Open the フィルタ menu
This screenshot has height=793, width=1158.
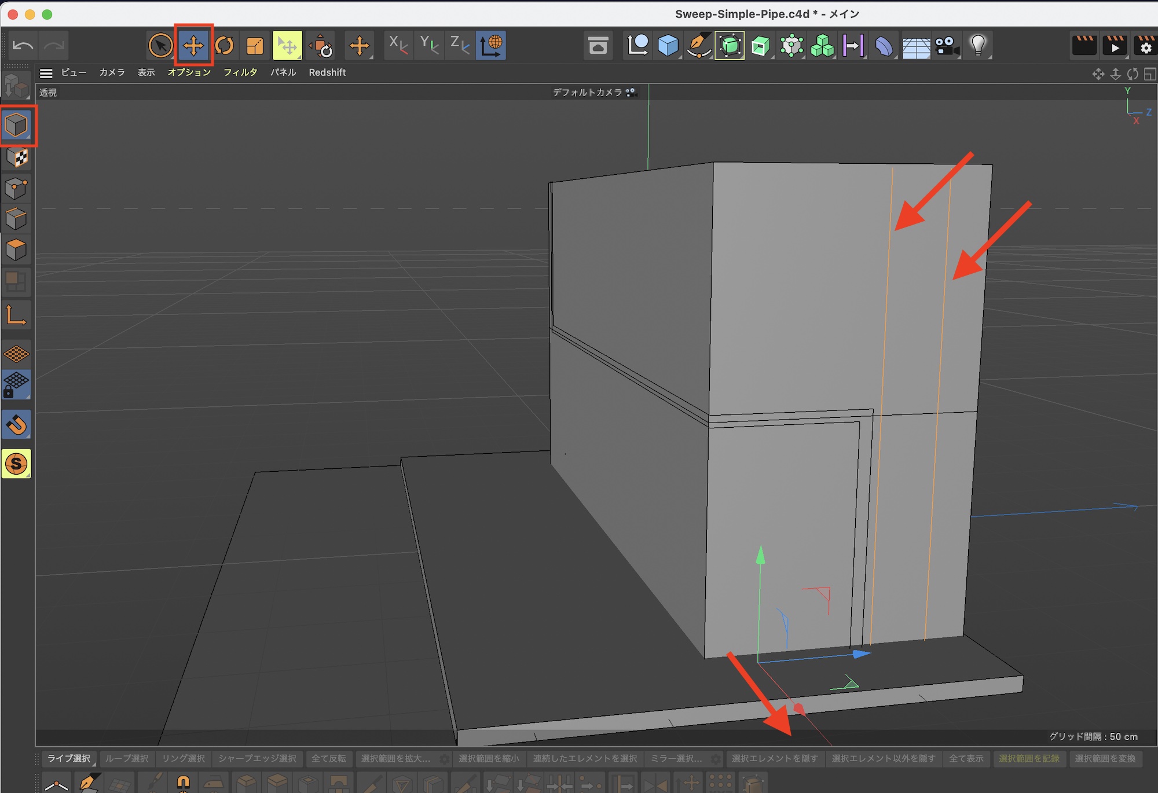[x=240, y=72]
